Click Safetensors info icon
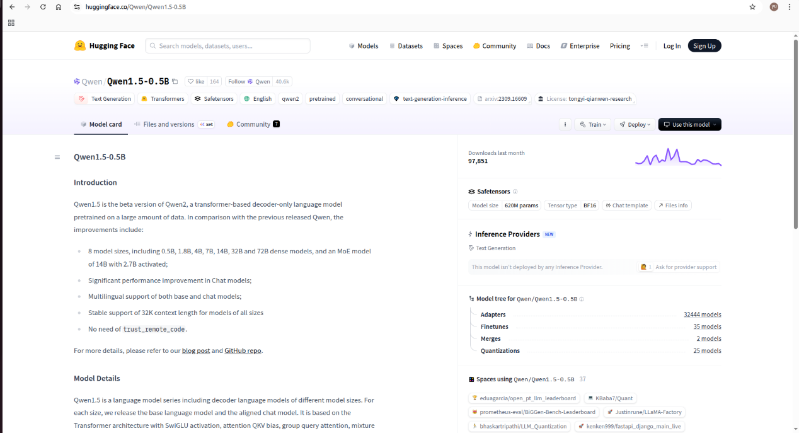The height and width of the screenshot is (433, 799). 515,192
